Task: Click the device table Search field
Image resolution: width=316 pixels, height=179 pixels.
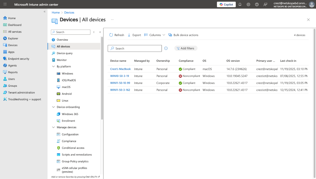Action: (x=135, y=48)
